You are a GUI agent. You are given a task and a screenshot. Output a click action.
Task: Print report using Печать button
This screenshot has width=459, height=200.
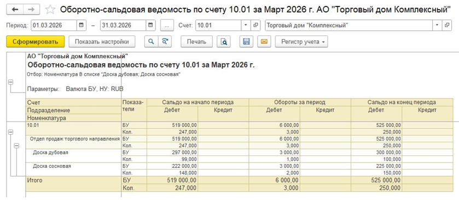tap(197, 42)
